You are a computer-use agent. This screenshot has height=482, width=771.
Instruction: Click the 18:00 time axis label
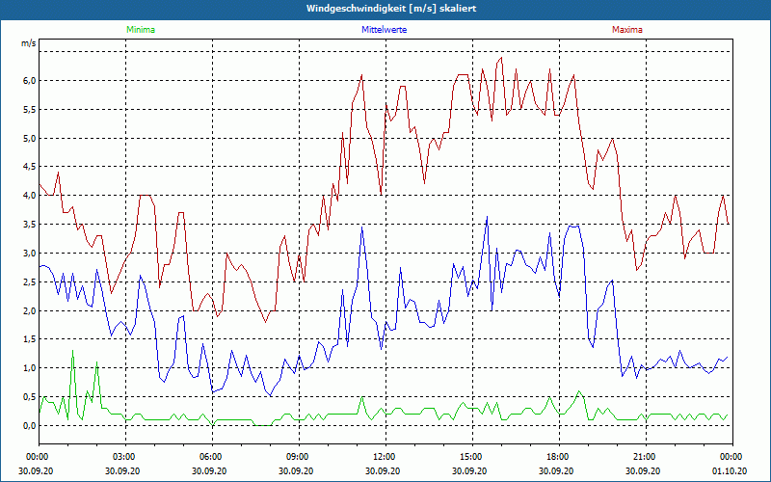tap(559, 457)
